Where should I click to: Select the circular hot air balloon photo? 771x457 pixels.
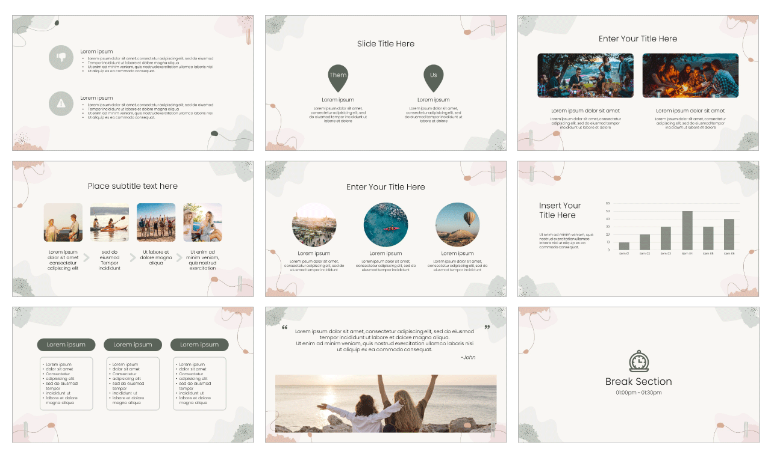point(457,224)
